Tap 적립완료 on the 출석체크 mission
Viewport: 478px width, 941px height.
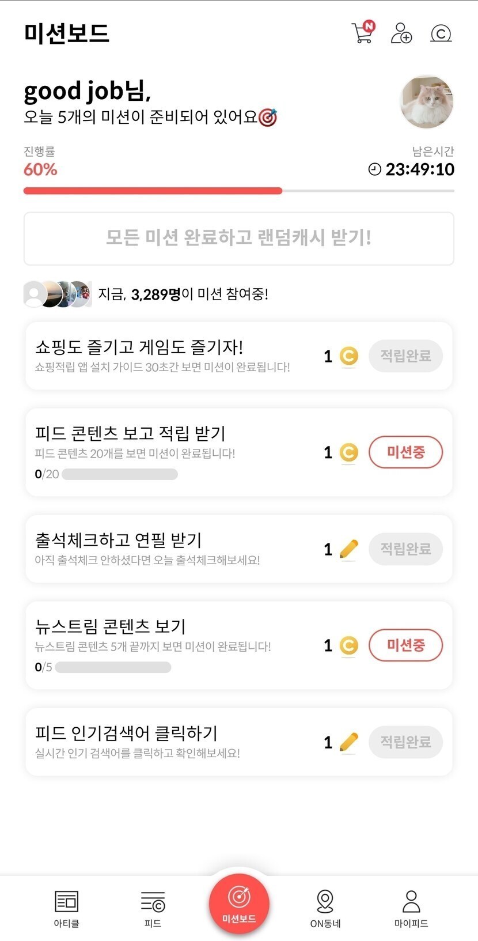(x=405, y=549)
